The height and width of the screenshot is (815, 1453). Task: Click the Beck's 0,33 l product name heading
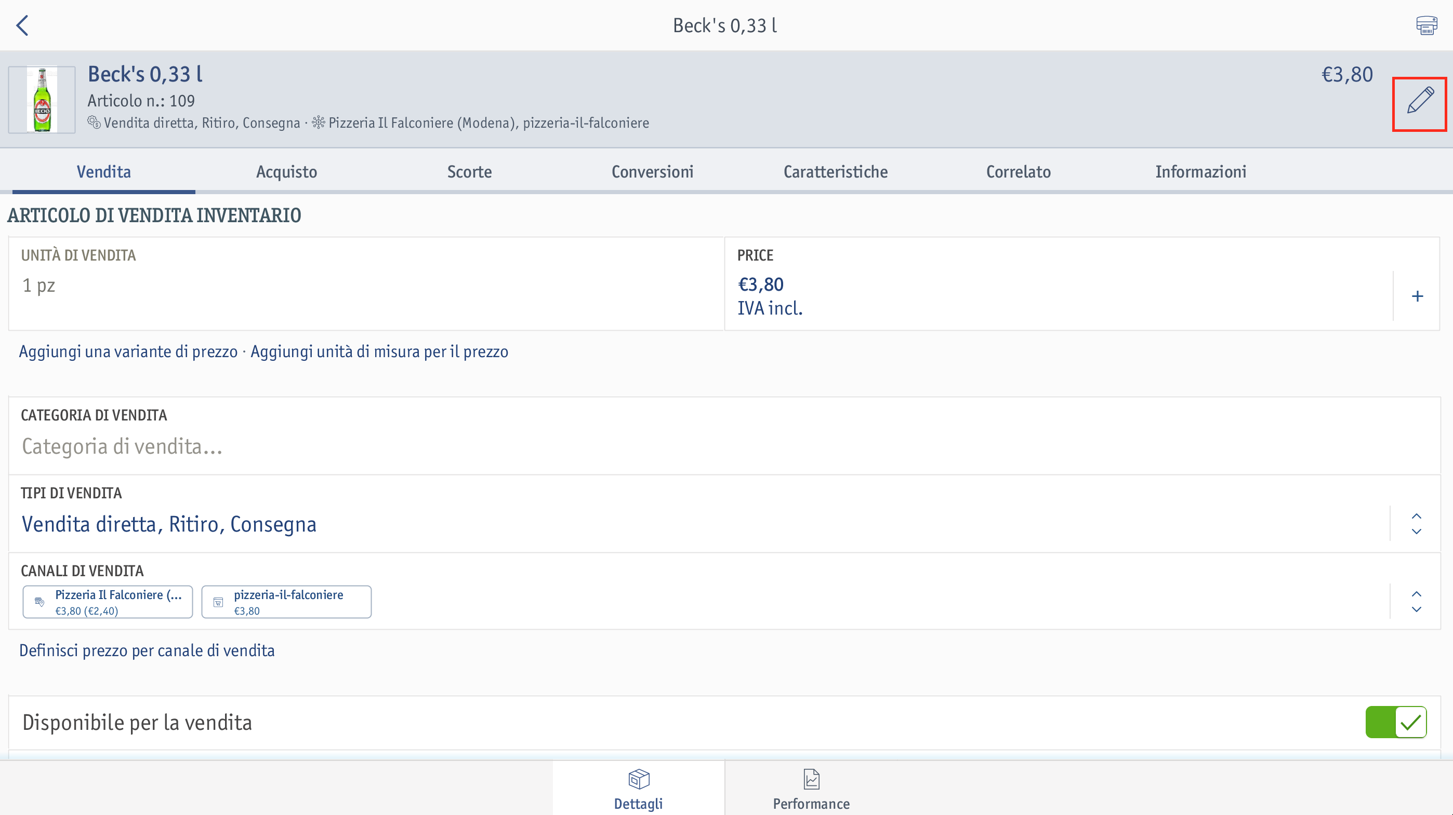pyautogui.click(x=145, y=74)
